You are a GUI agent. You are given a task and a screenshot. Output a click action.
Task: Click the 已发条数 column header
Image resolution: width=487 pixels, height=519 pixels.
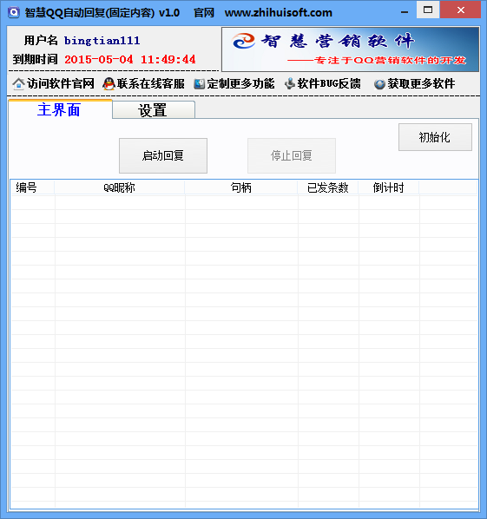click(x=328, y=187)
